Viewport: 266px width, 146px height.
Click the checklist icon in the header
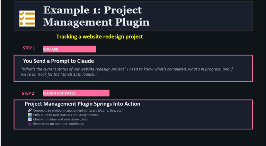click(x=27, y=18)
